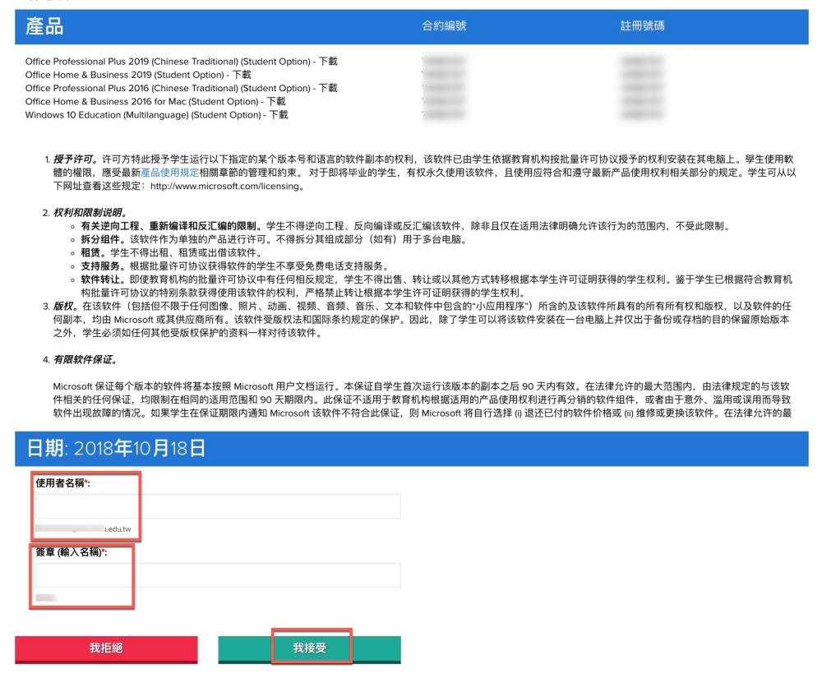Click the 版权 section heading

pos(66,306)
